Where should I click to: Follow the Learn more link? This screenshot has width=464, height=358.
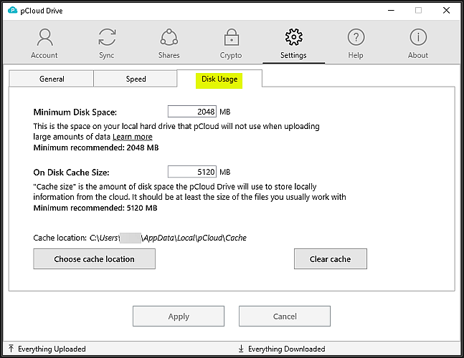(x=133, y=137)
